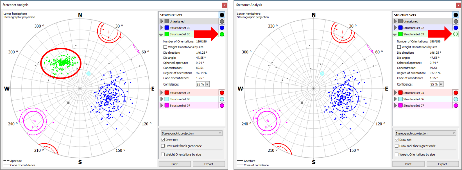Click Print button in right window
The width and height of the screenshot is (462, 170).
coord(408,164)
